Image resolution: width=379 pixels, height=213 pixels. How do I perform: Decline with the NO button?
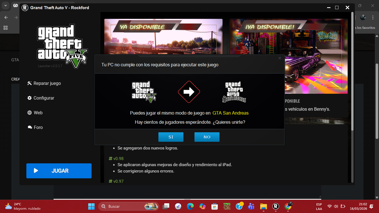(x=207, y=137)
